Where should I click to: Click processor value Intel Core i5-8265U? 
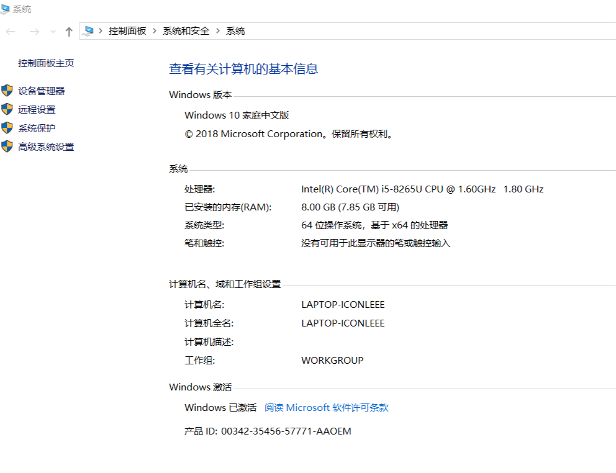pos(422,189)
